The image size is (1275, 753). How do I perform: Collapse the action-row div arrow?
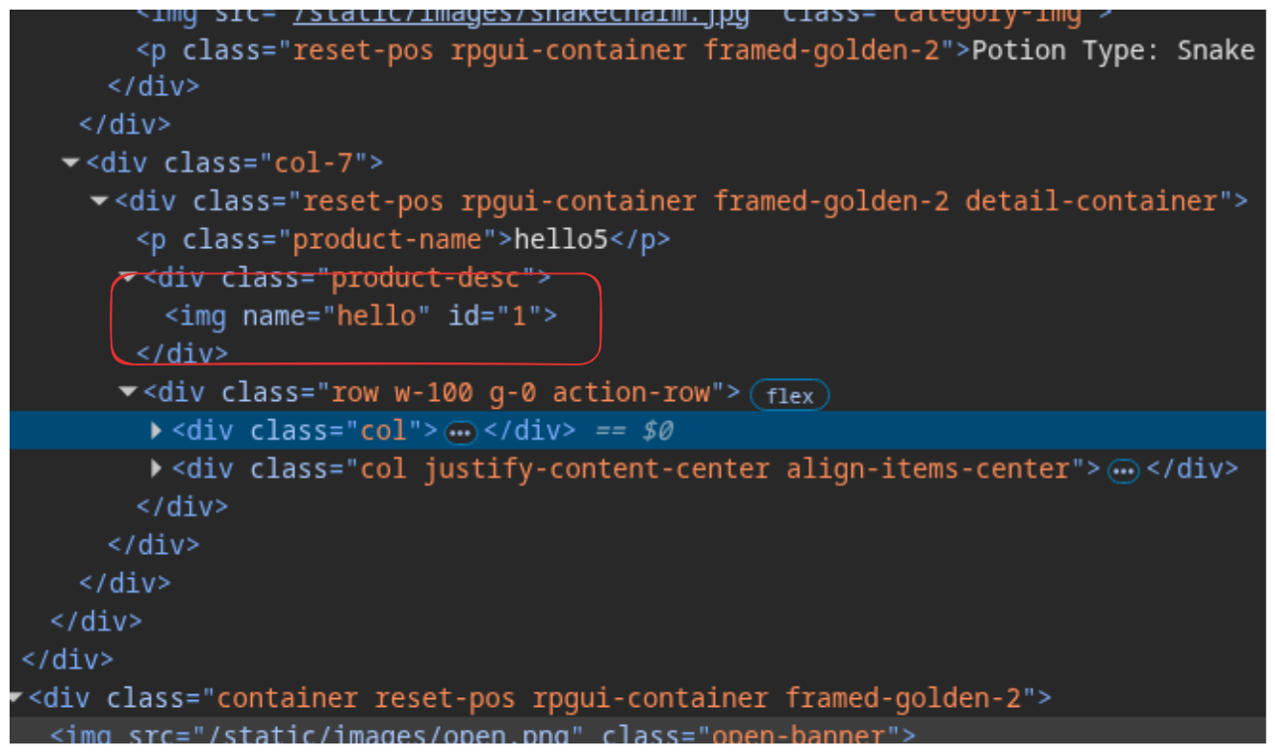(x=127, y=392)
